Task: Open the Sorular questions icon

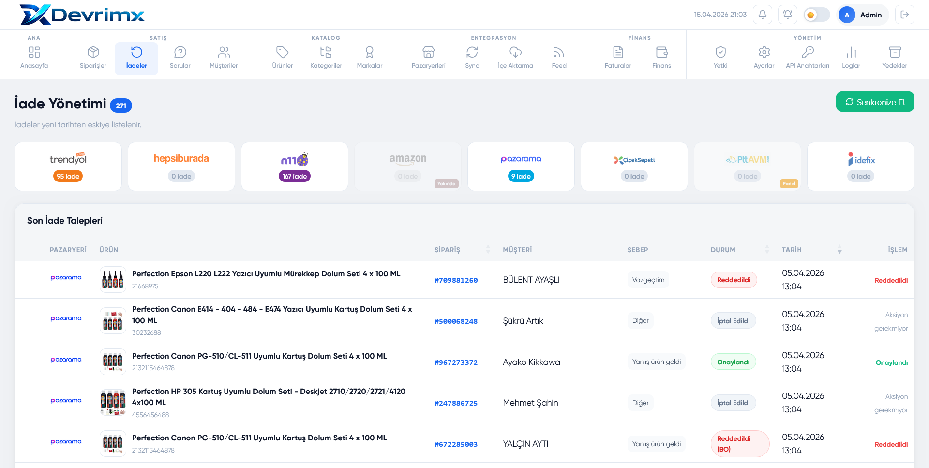Action: click(x=180, y=52)
